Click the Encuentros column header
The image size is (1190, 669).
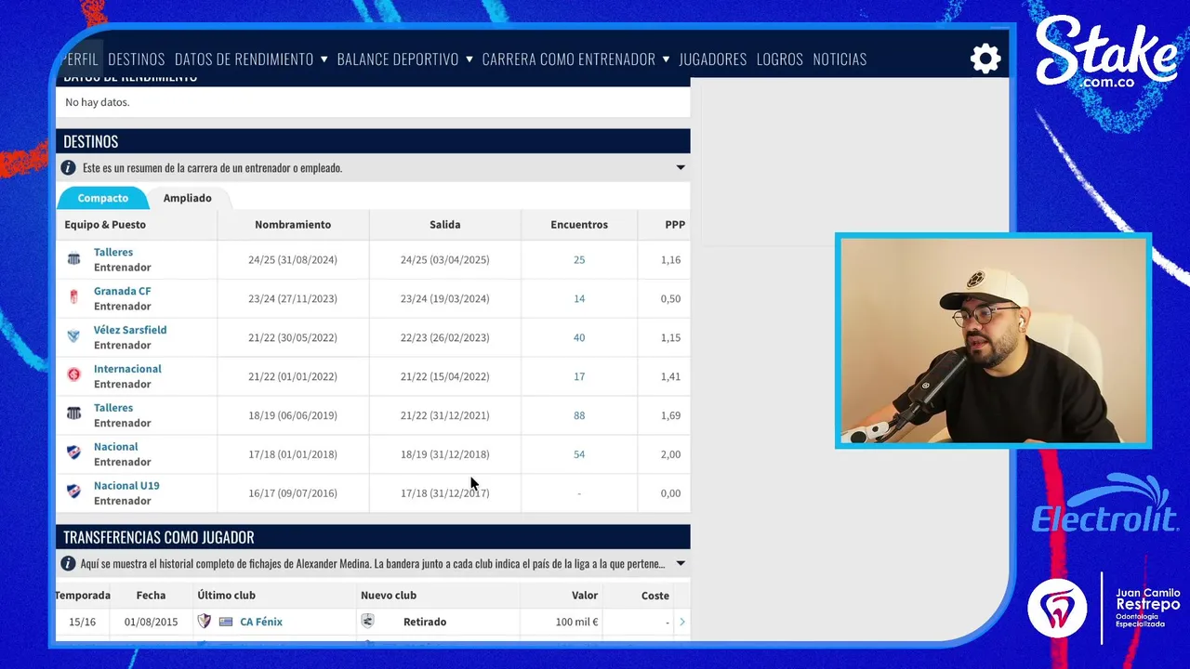tap(579, 224)
